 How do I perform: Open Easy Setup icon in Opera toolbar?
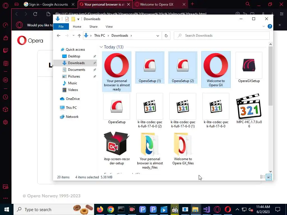click(281, 14)
